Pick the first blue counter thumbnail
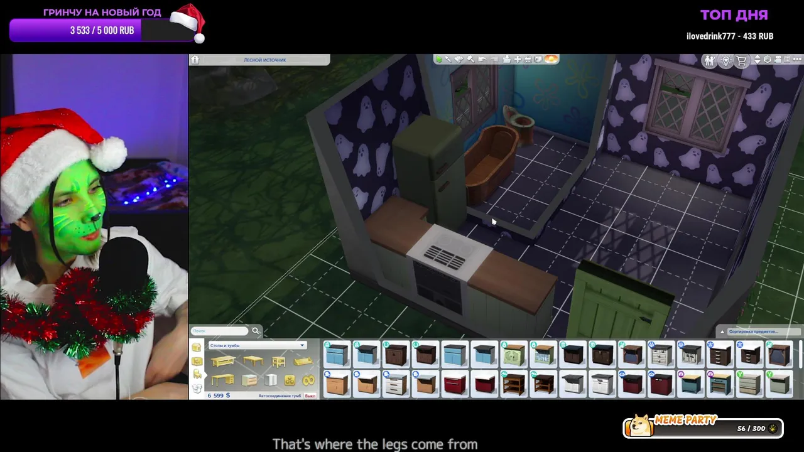The image size is (804, 452). (337, 354)
